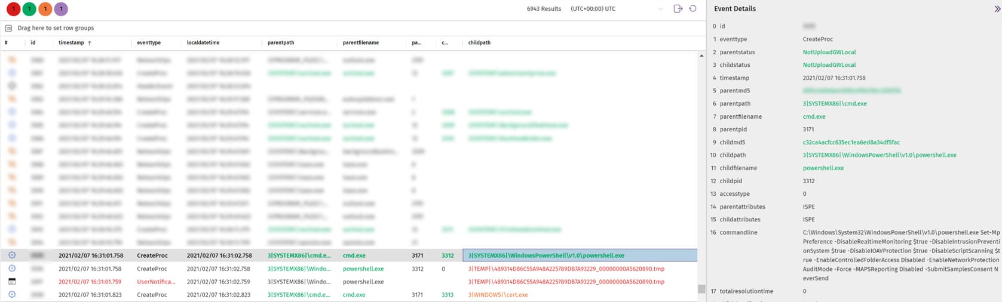Click the gear icon on the selected CreateProc row
The image size is (1002, 302).
point(12,255)
